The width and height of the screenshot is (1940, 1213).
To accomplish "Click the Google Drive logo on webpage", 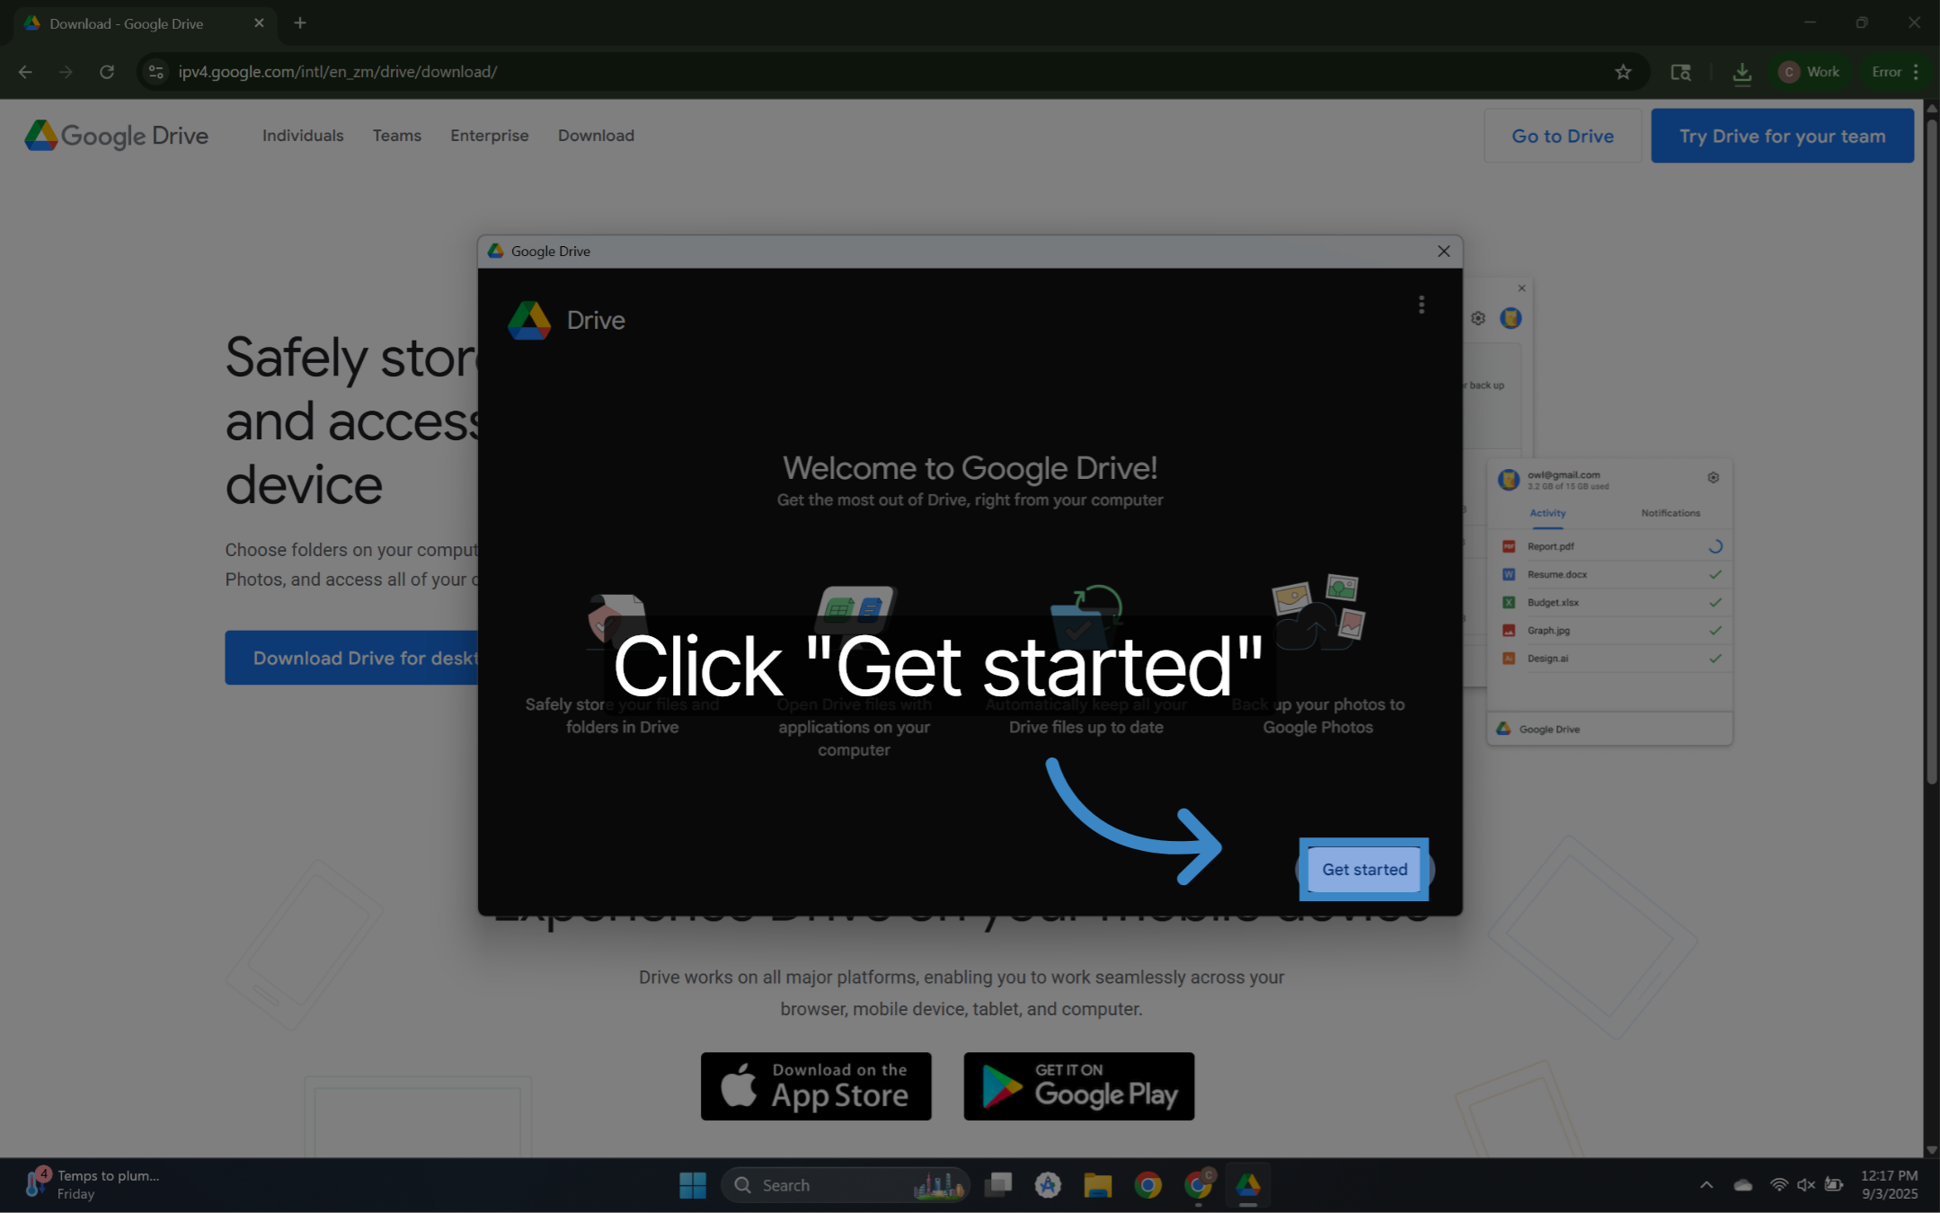I will tap(116, 136).
